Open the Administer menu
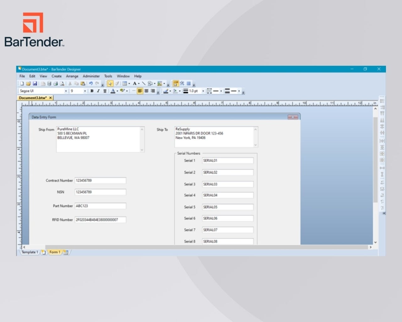This screenshot has height=322, width=402. click(91, 76)
